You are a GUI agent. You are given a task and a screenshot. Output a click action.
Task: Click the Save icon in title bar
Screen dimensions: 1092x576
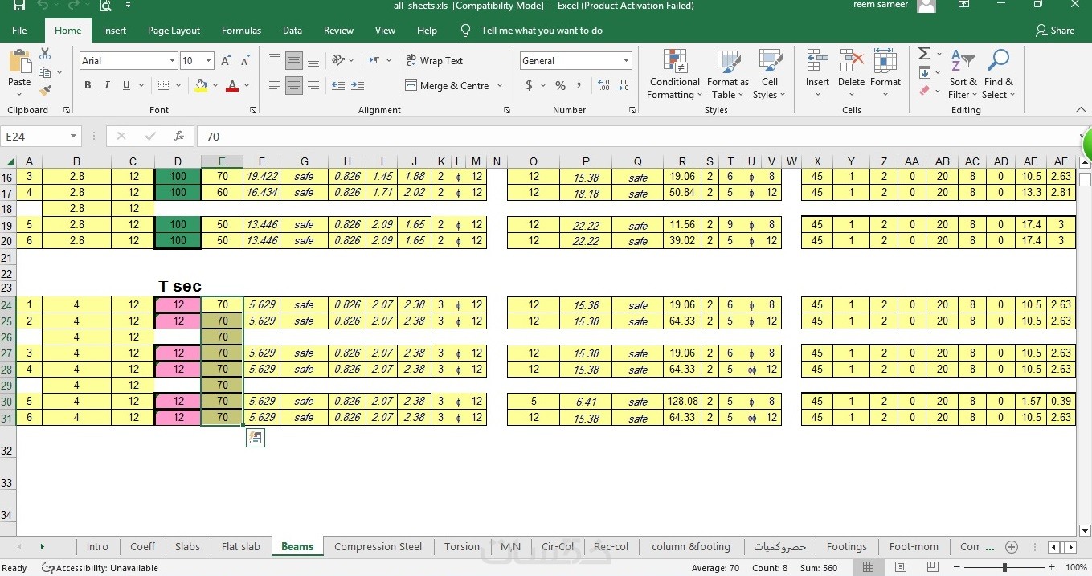(18, 6)
